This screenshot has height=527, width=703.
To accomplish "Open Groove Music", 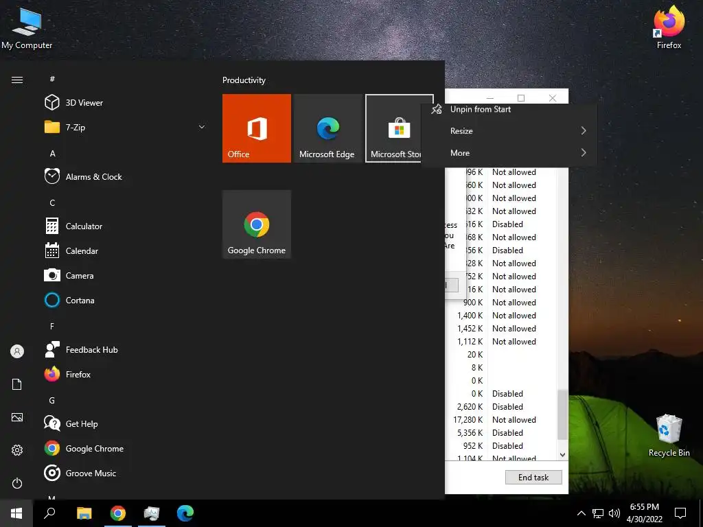I will [x=124, y=473].
